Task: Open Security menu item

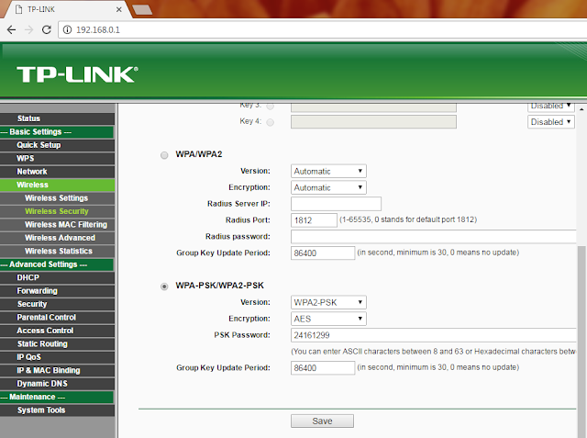Action: click(x=57, y=304)
